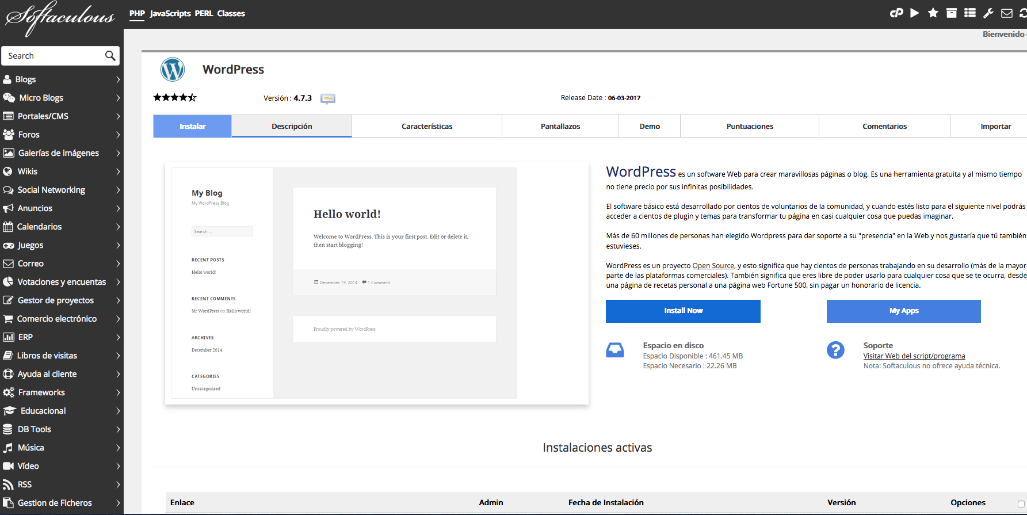Open the installations box icon
Viewport: 1027px width, 515px height.
click(952, 13)
